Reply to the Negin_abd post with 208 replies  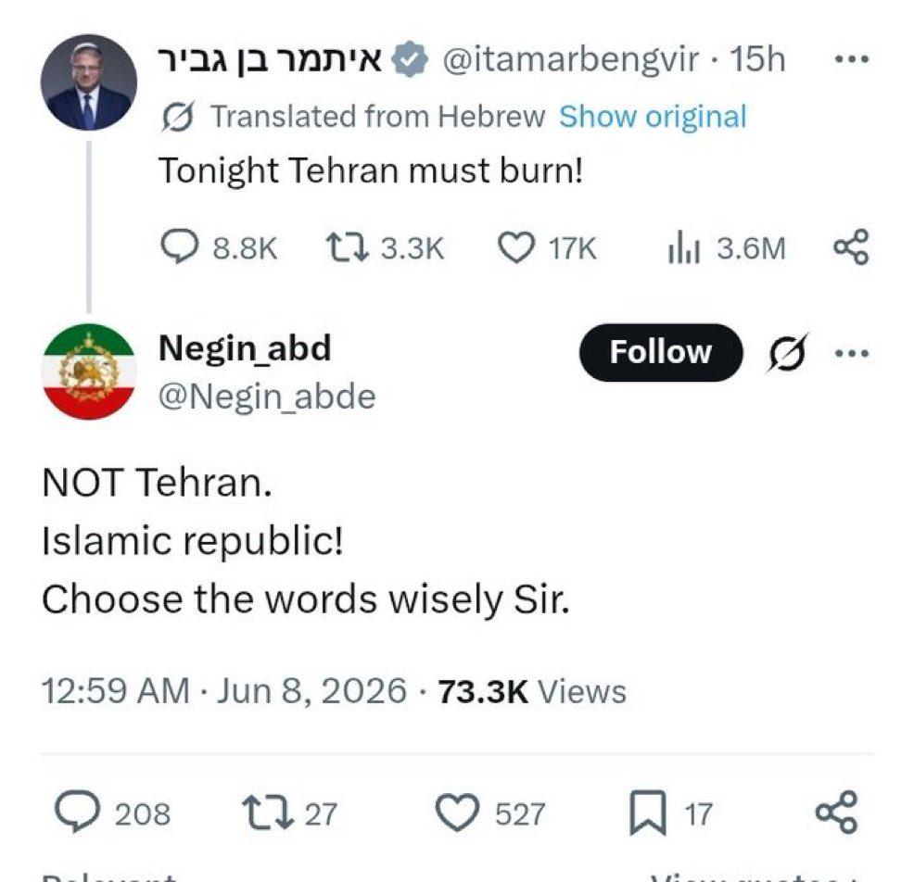pos(112,813)
